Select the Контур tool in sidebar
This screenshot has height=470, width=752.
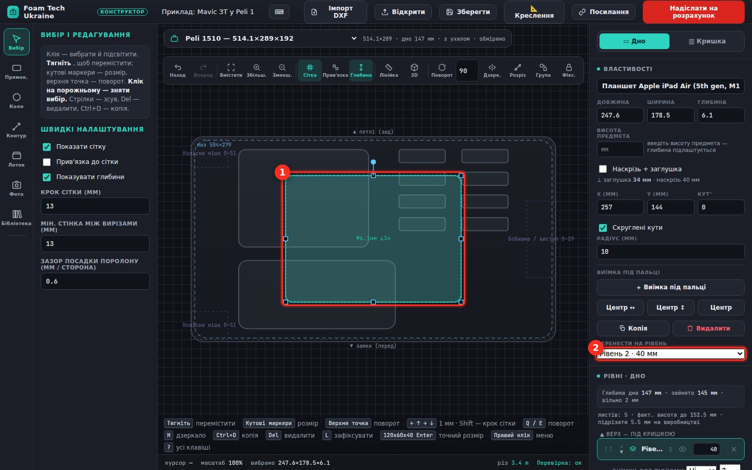coord(16,130)
